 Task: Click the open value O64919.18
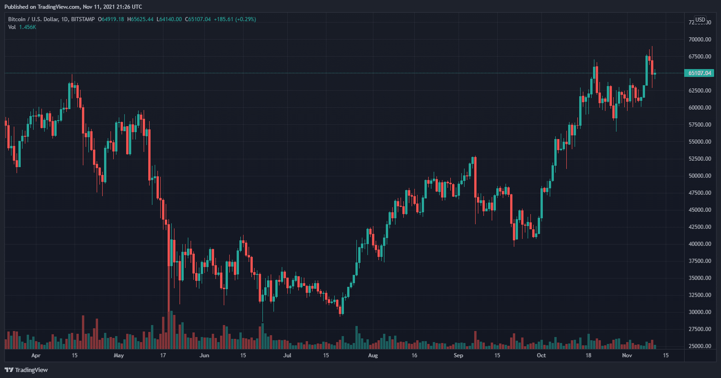pyautogui.click(x=111, y=19)
